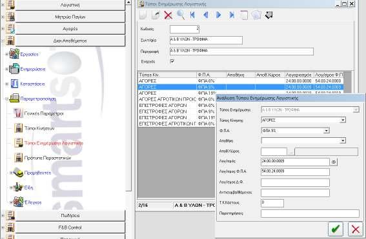Go to previous record arrow
This screenshot has width=366, height=239.
206,15
